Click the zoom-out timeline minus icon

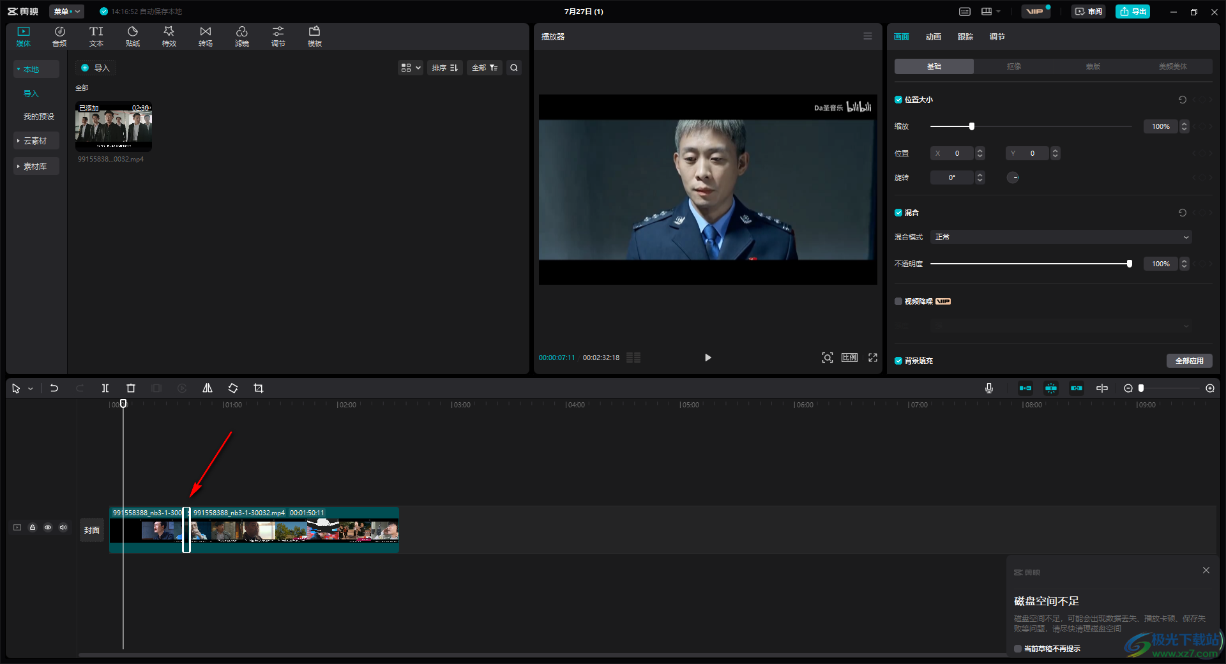pos(1128,388)
